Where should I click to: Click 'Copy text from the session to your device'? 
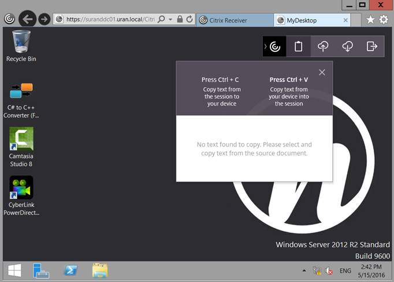click(222, 96)
